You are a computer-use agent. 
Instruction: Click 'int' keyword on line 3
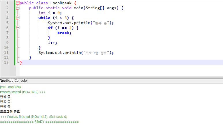click(42, 13)
